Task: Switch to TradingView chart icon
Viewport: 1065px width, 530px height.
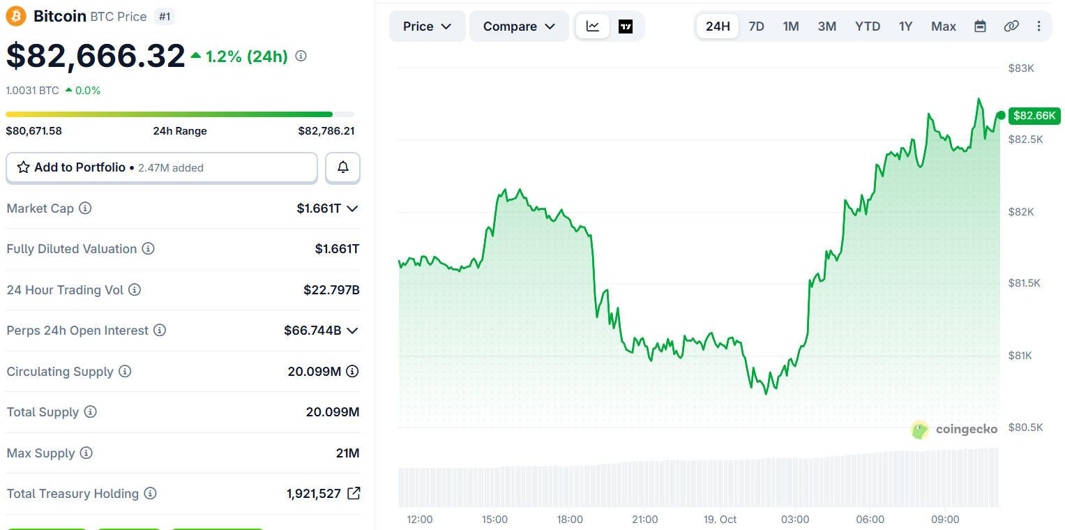Action: pos(626,26)
